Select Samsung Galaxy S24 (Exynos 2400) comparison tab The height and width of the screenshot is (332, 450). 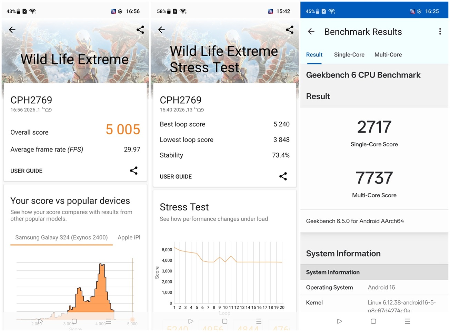click(x=61, y=238)
